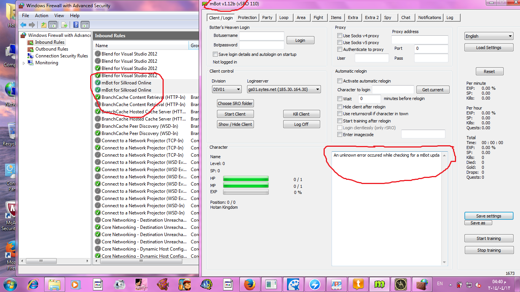
Task: Open the orange 't' taskbar app
Action: (x=358, y=284)
